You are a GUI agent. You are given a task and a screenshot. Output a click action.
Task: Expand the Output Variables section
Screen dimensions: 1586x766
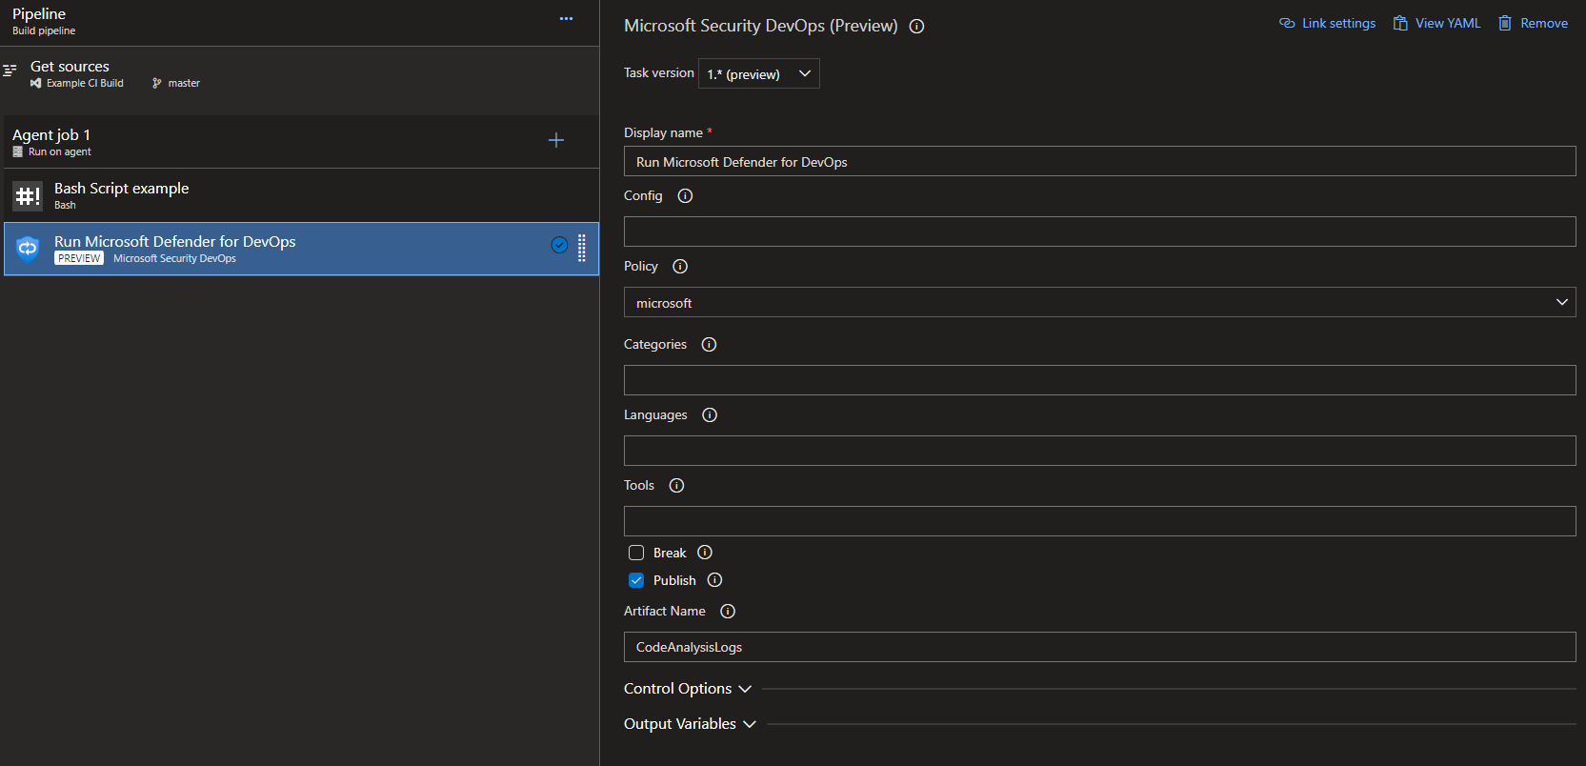[x=690, y=724]
